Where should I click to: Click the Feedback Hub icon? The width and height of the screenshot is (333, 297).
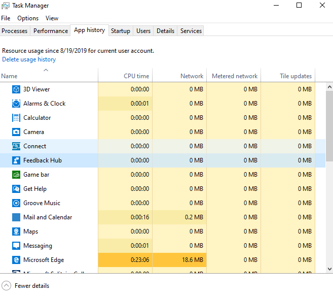(16, 160)
